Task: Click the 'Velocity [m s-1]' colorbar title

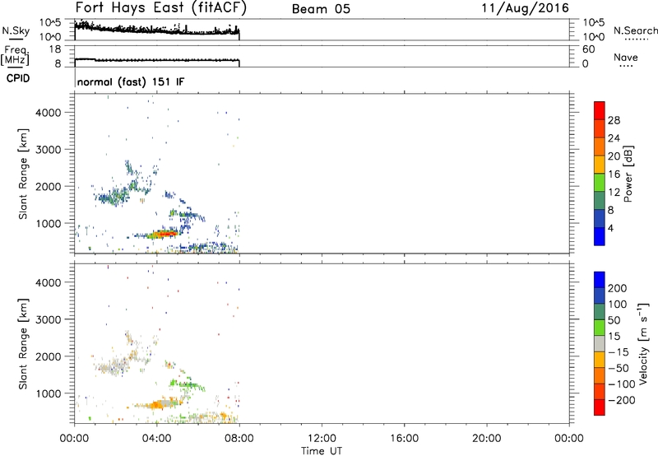Action: point(643,343)
